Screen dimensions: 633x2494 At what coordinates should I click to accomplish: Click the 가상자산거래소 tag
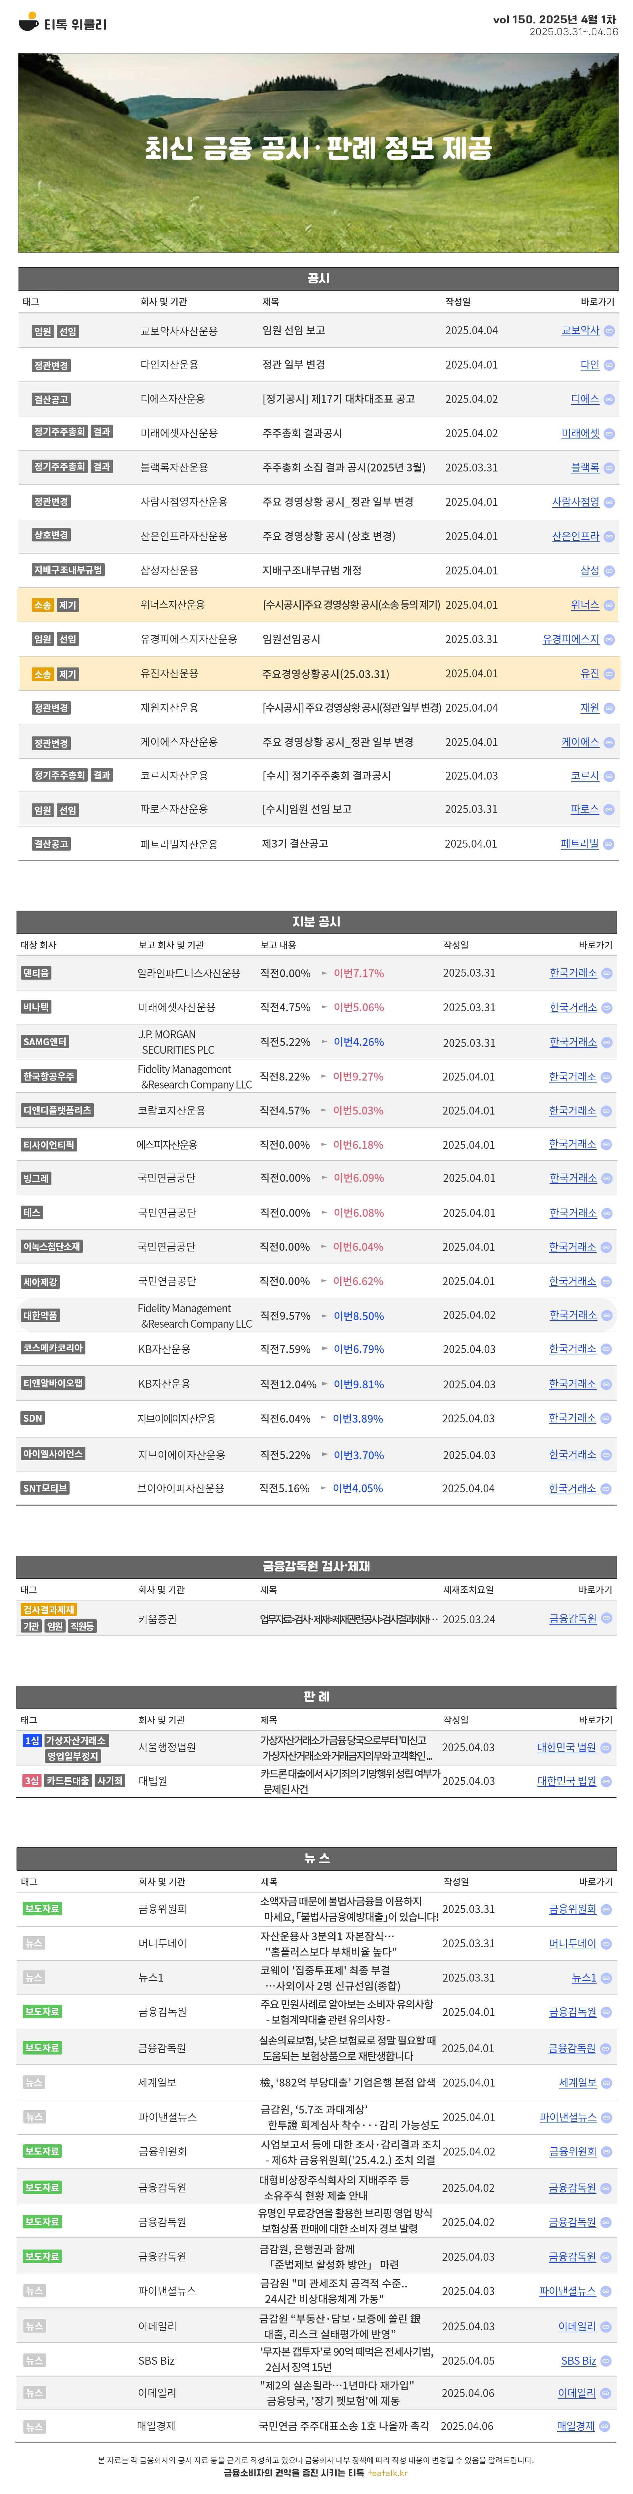tap(76, 1741)
